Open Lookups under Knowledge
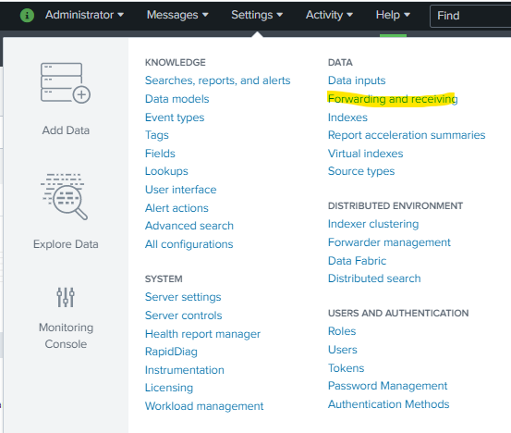The width and height of the screenshot is (511, 433). point(166,171)
